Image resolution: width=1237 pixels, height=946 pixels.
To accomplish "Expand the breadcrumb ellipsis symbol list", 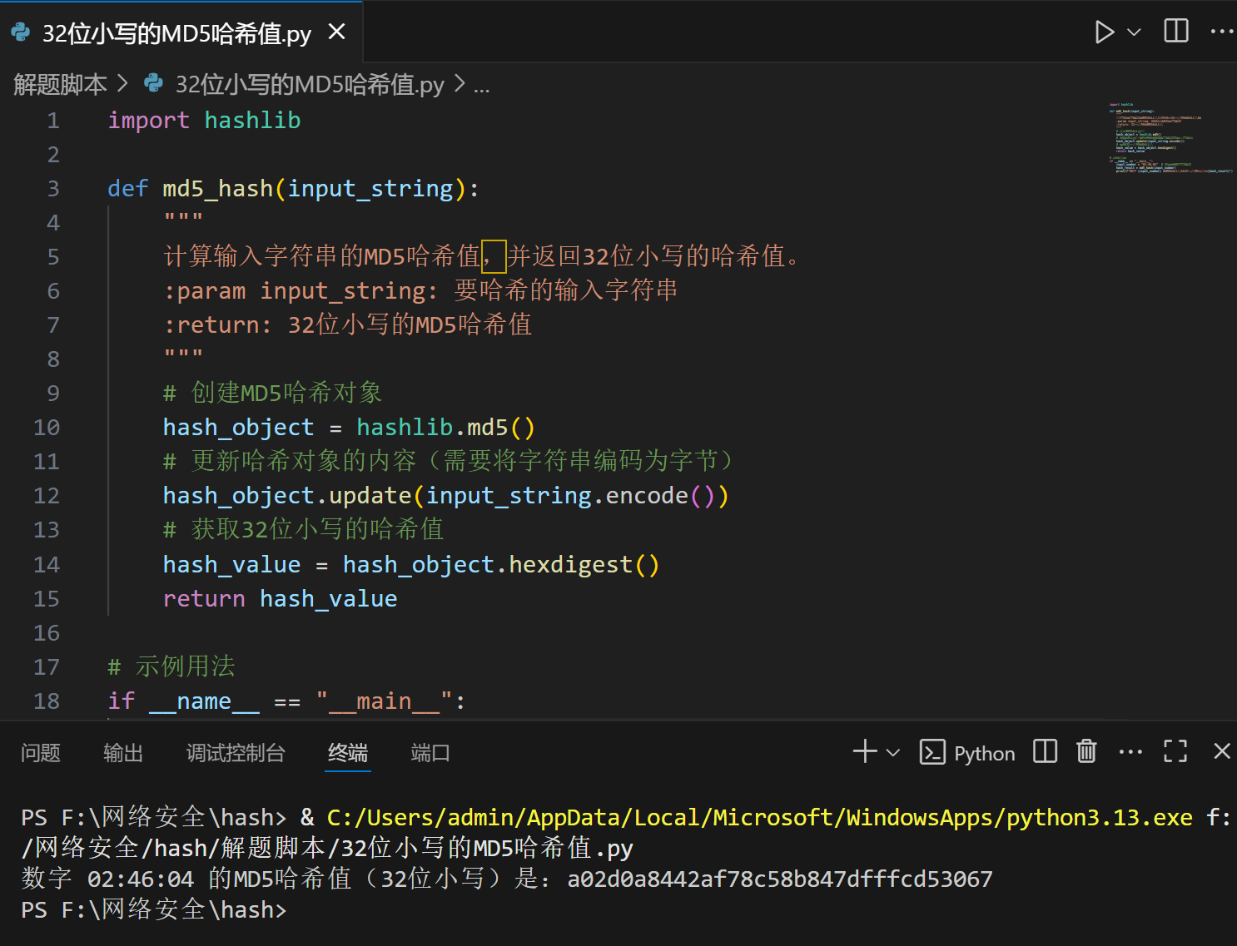I will tap(481, 85).
